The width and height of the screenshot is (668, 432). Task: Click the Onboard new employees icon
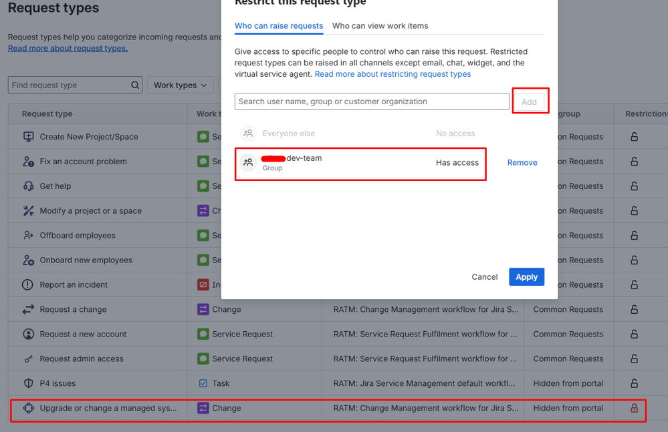point(28,260)
